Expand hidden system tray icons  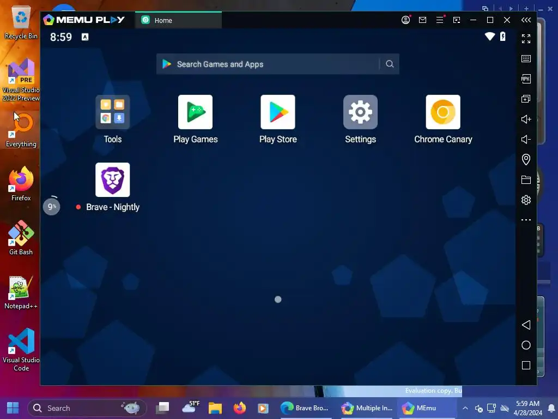pos(465,408)
